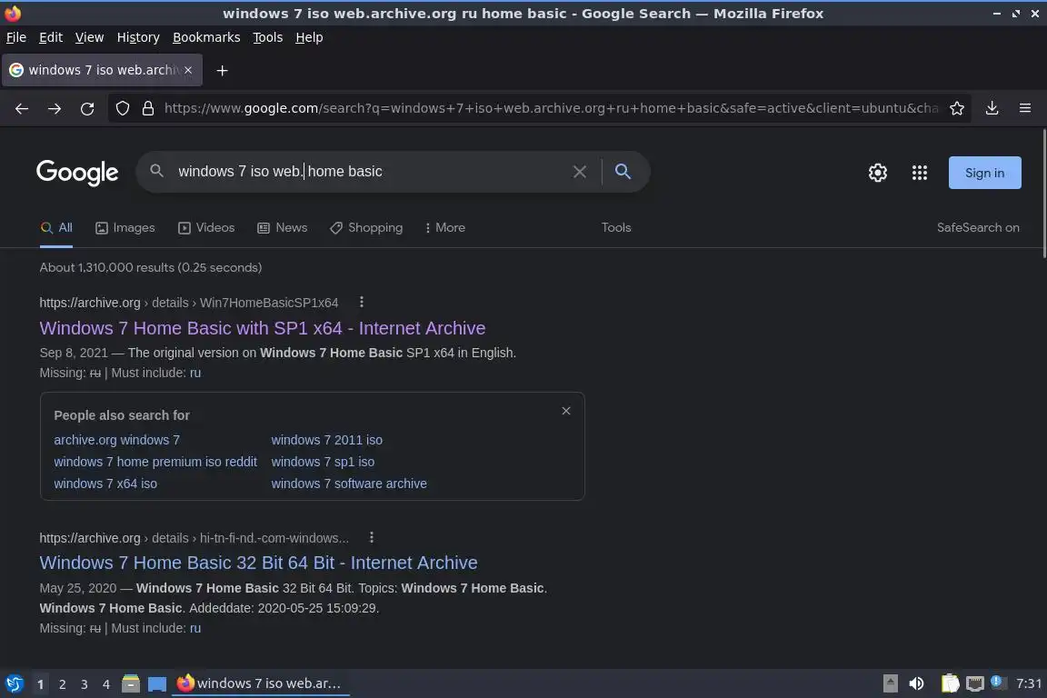Open Windows 7 Home Basic 32 Bit 64 Bit result
This screenshot has height=698, width=1047.
point(258,563)
